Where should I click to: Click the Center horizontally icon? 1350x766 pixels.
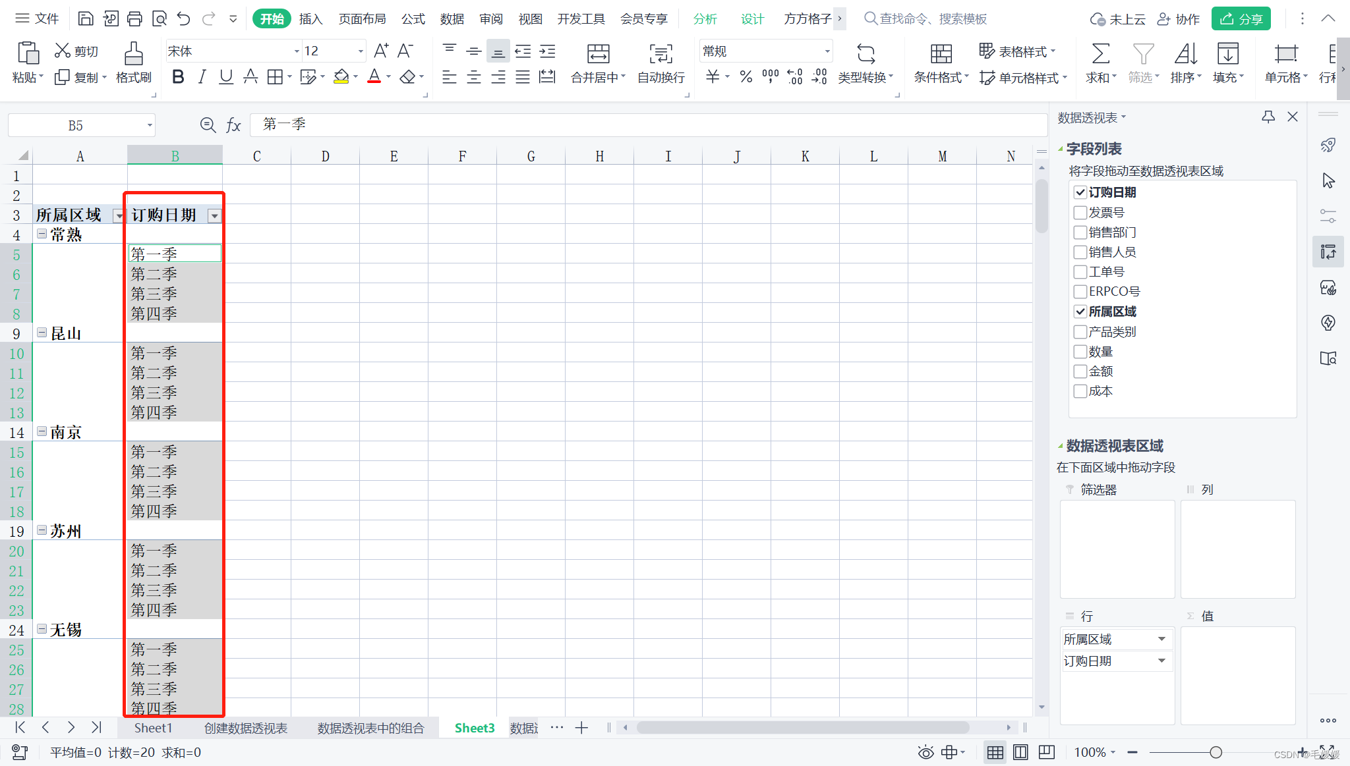tap(473, 77)
